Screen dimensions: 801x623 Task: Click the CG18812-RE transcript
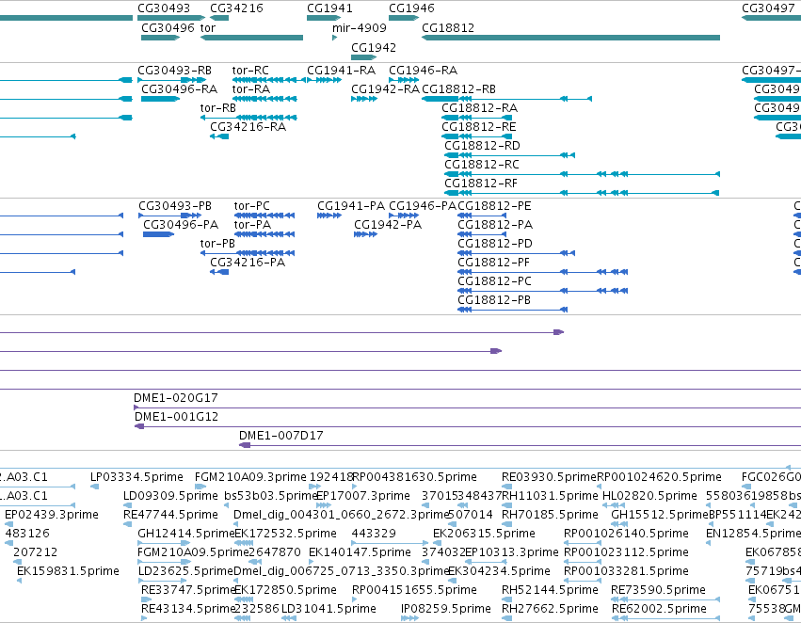click(476, 136)
